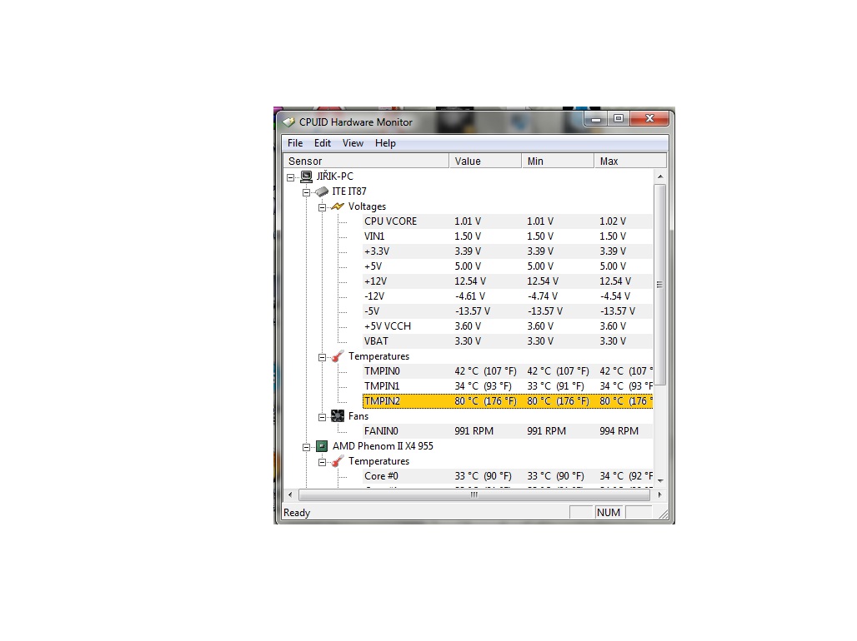Click the Max column header
This screenshot has width=857, height=641.
click(x=630, y=161)
